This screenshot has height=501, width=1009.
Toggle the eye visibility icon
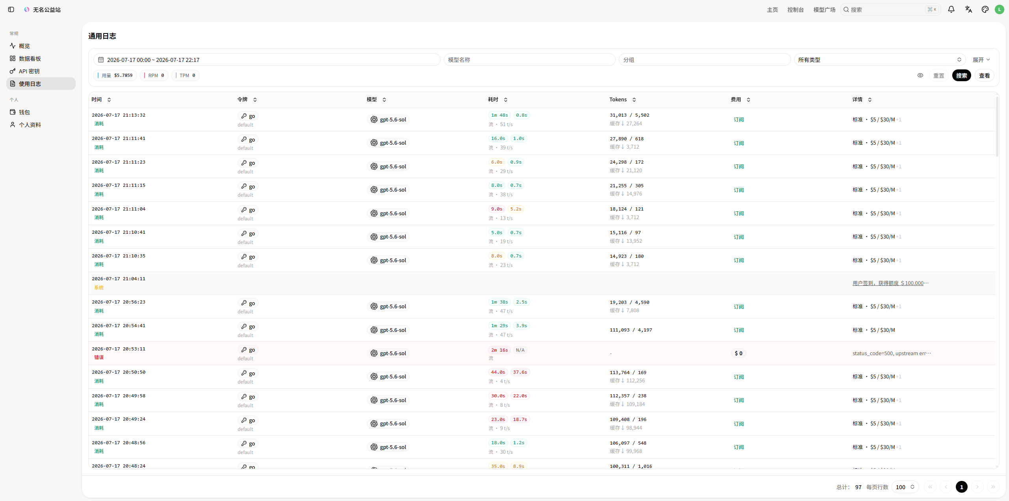point(920,75)
